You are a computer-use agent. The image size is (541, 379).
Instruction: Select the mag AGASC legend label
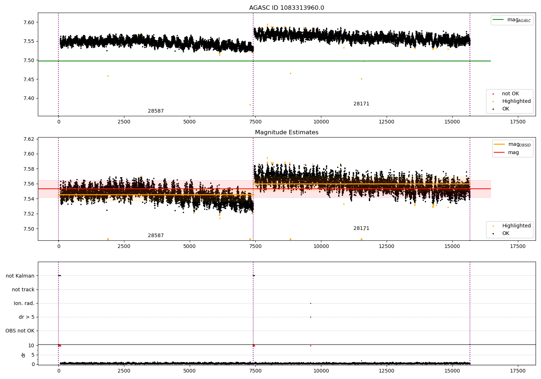pyautogui.click(x=519, y=20)
